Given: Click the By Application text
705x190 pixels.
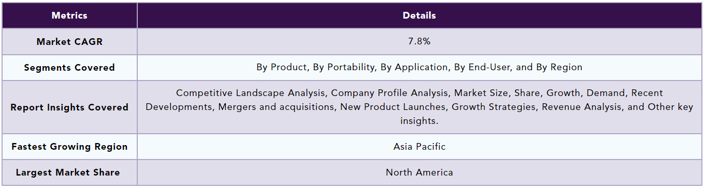Looking at the screenshot, I should (x=415, y=67).
